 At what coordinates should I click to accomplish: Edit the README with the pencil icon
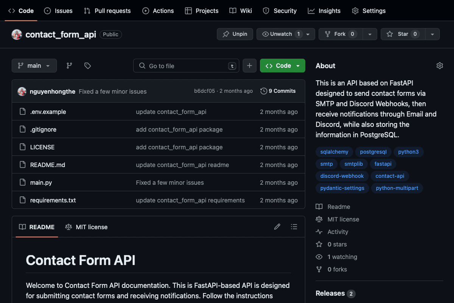coord(277,226)
